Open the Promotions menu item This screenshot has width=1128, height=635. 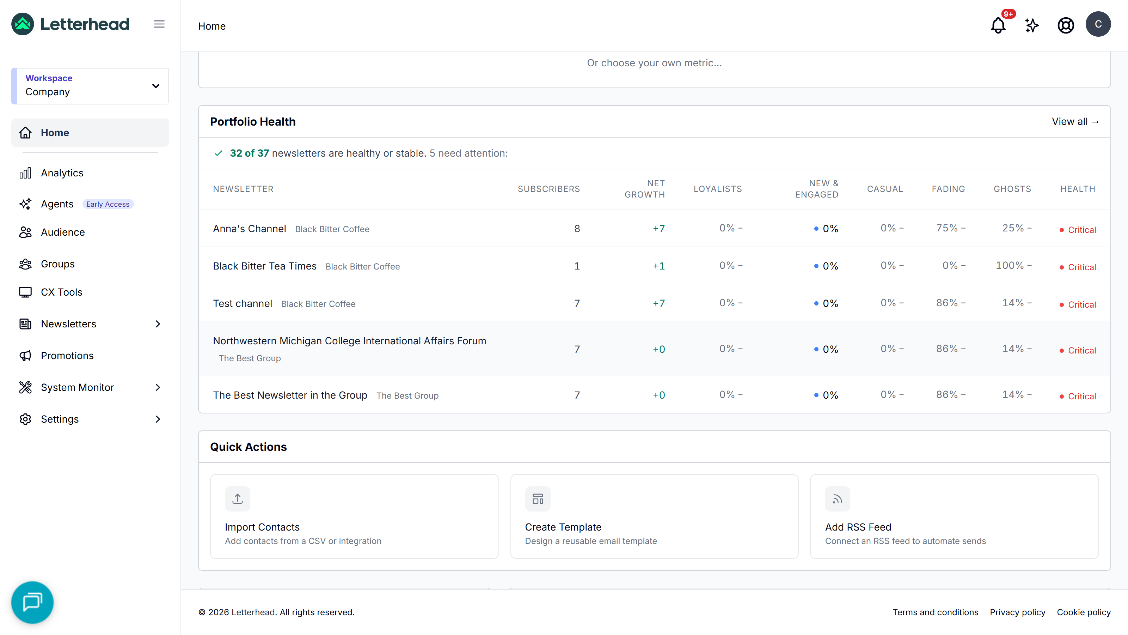point(90,355)
